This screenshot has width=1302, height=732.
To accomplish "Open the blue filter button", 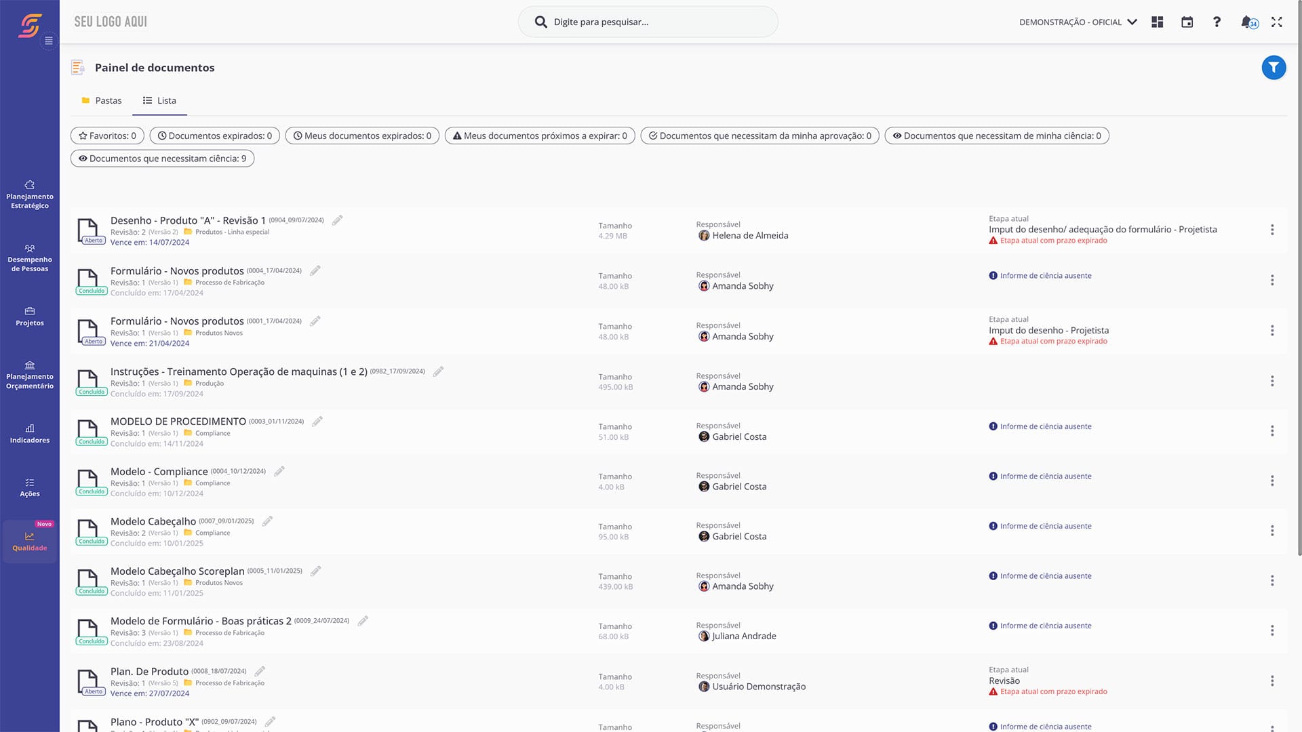I will tap(1274, 68).
